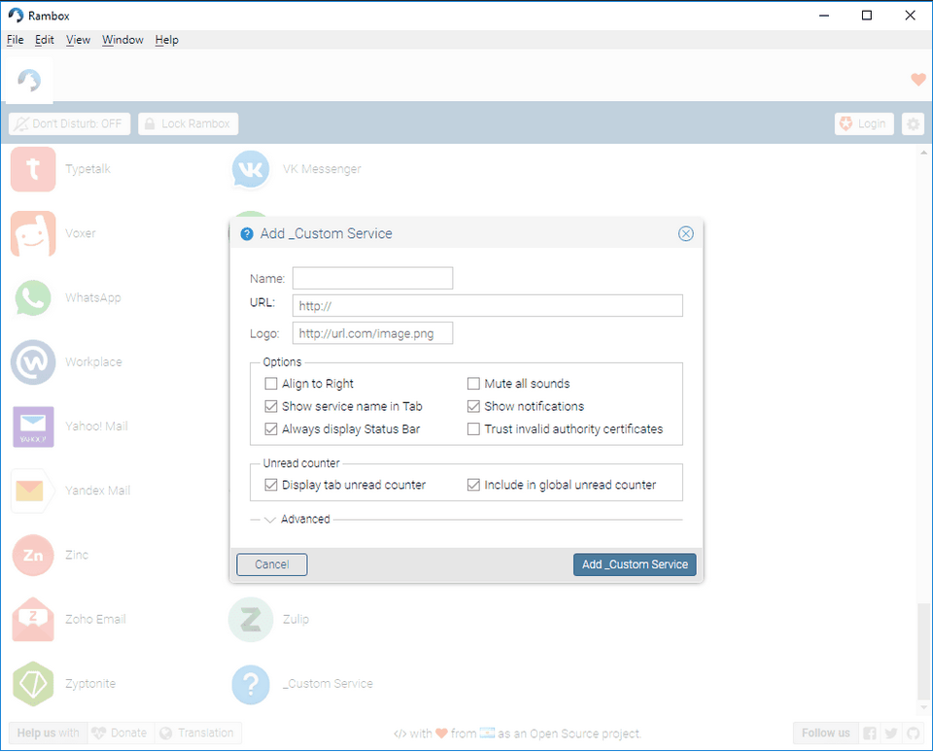The width and height of the screenshot is (933, 752).
Task: Click the Translation button in footer
Action: click(197, 733)
